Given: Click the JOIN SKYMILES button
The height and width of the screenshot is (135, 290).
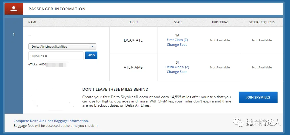Looking at the screenshot, I should [258, 97].
